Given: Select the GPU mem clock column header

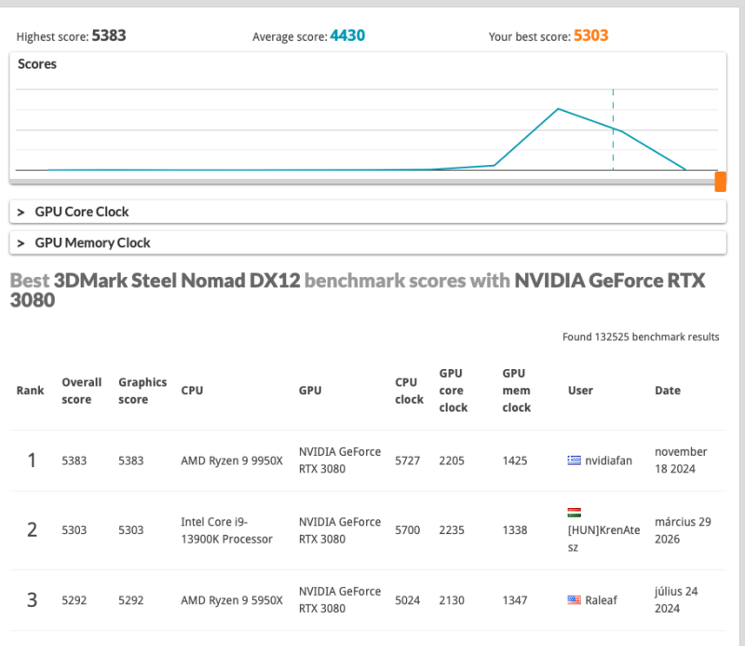Looking at the screenshot, I should coord(516,391).
